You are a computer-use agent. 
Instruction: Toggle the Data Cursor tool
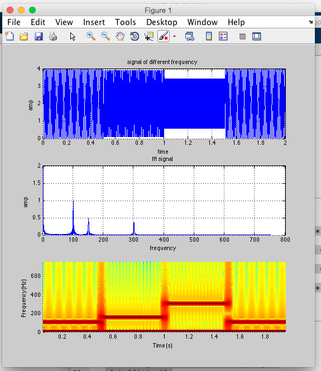click(149, 36)
